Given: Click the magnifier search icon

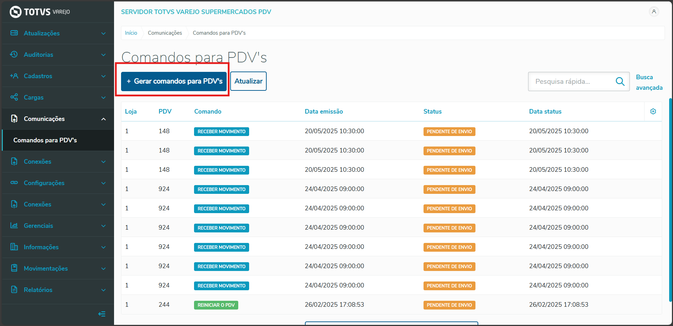Looking at the screenshot, I should point(620,81).
